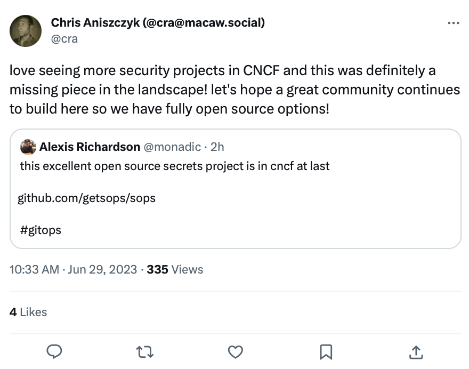The width and height of the screenshot is (469, 369).
Task: Click the @cra handle
Action: click(x=64, y=39)
